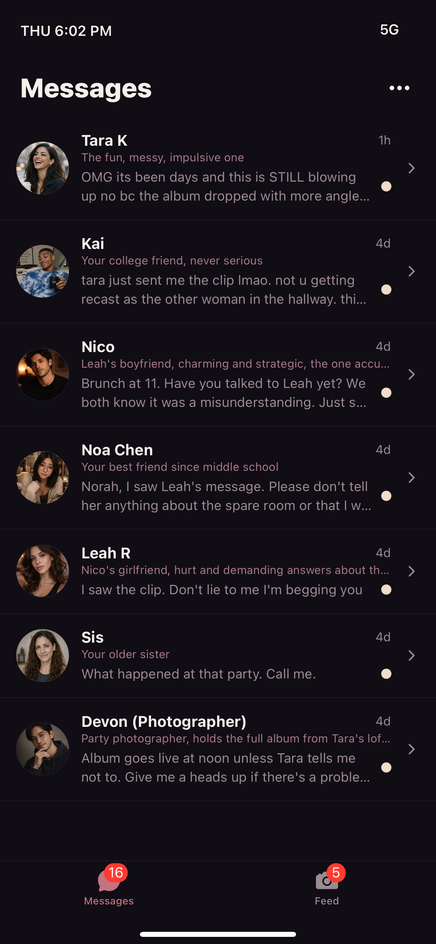Tap Leah R's profile picture

[x=42, y=571]
